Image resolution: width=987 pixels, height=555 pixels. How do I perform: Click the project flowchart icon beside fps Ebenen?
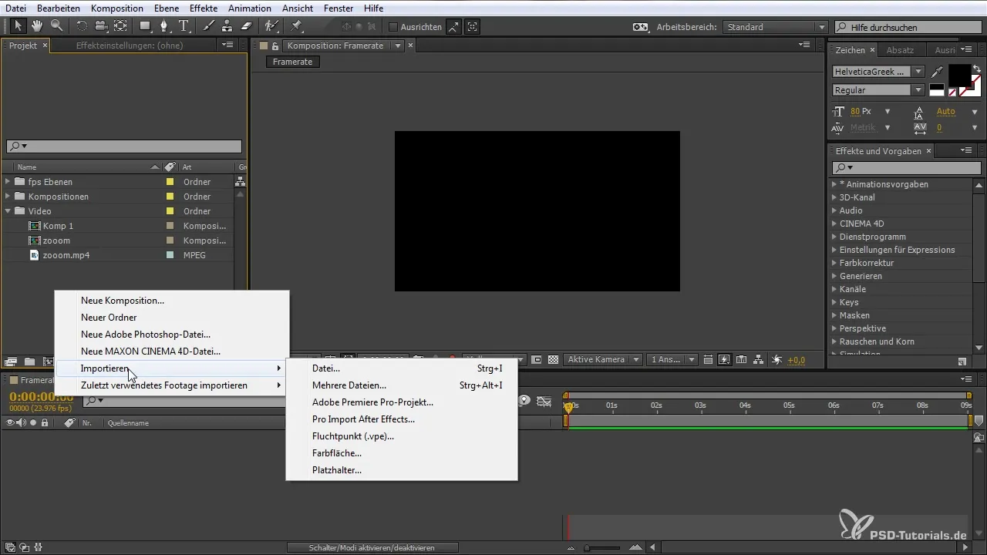tap(240, 182)
